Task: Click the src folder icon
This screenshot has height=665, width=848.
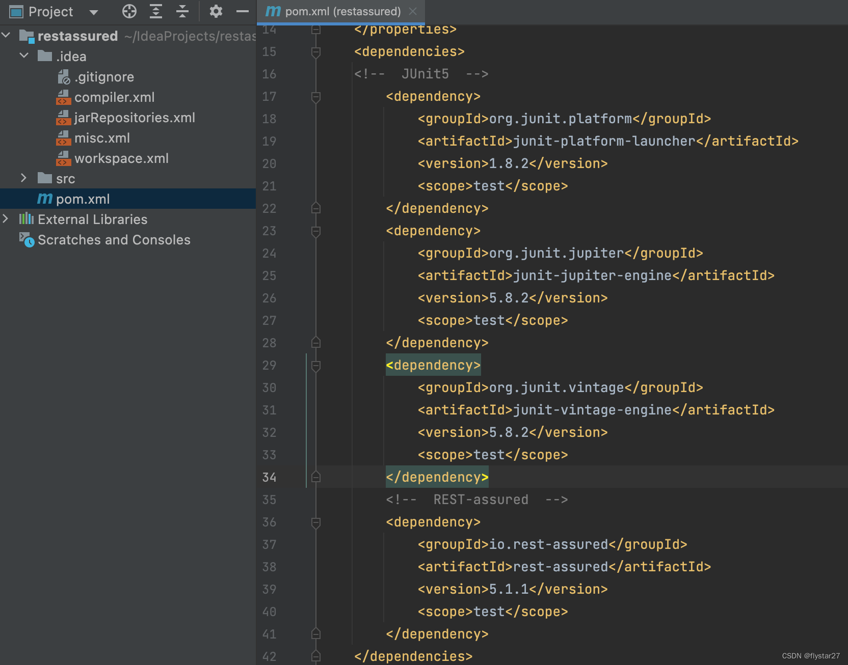Action: pos(45,178)
